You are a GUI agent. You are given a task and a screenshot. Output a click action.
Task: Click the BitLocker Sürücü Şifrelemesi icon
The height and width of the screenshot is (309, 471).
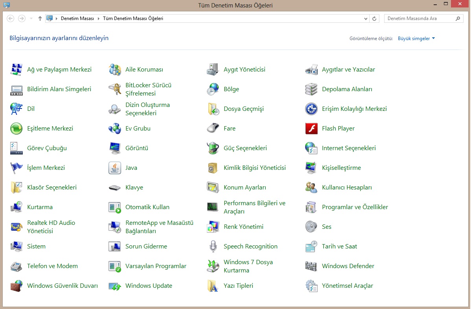pyautogui.click(x=115, y=89)
